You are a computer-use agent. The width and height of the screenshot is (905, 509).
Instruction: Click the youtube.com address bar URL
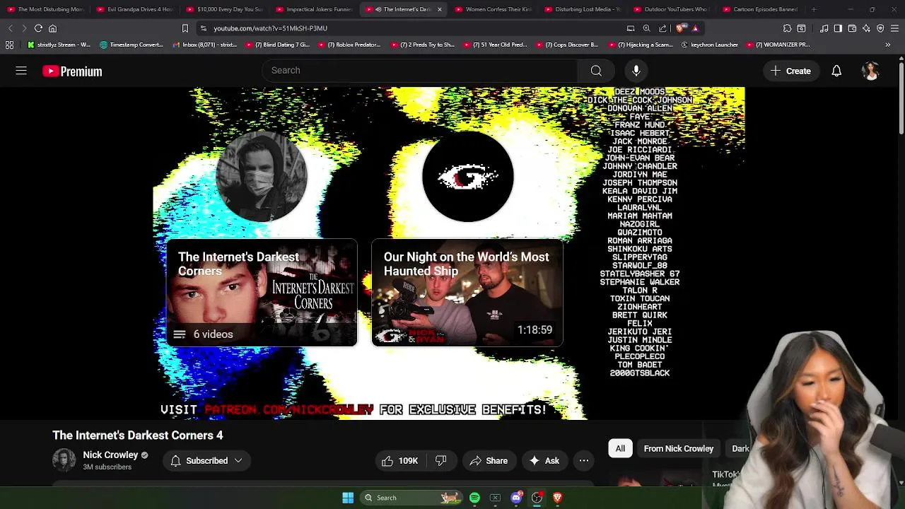pos(270,28)
